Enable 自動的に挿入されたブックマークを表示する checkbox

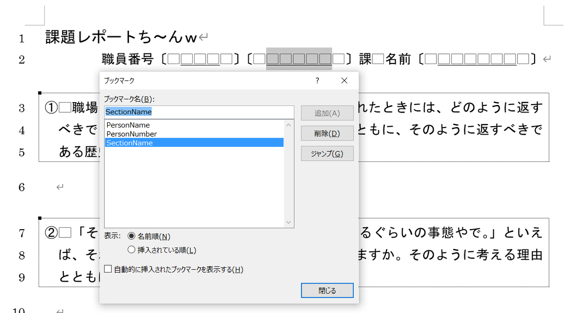pos(174,270)
